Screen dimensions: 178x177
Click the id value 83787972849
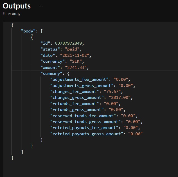pyautogui.click(x=68, y=43)
